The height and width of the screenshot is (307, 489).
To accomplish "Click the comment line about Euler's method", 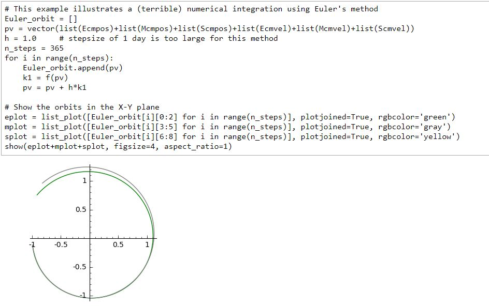I will point(191,9).
